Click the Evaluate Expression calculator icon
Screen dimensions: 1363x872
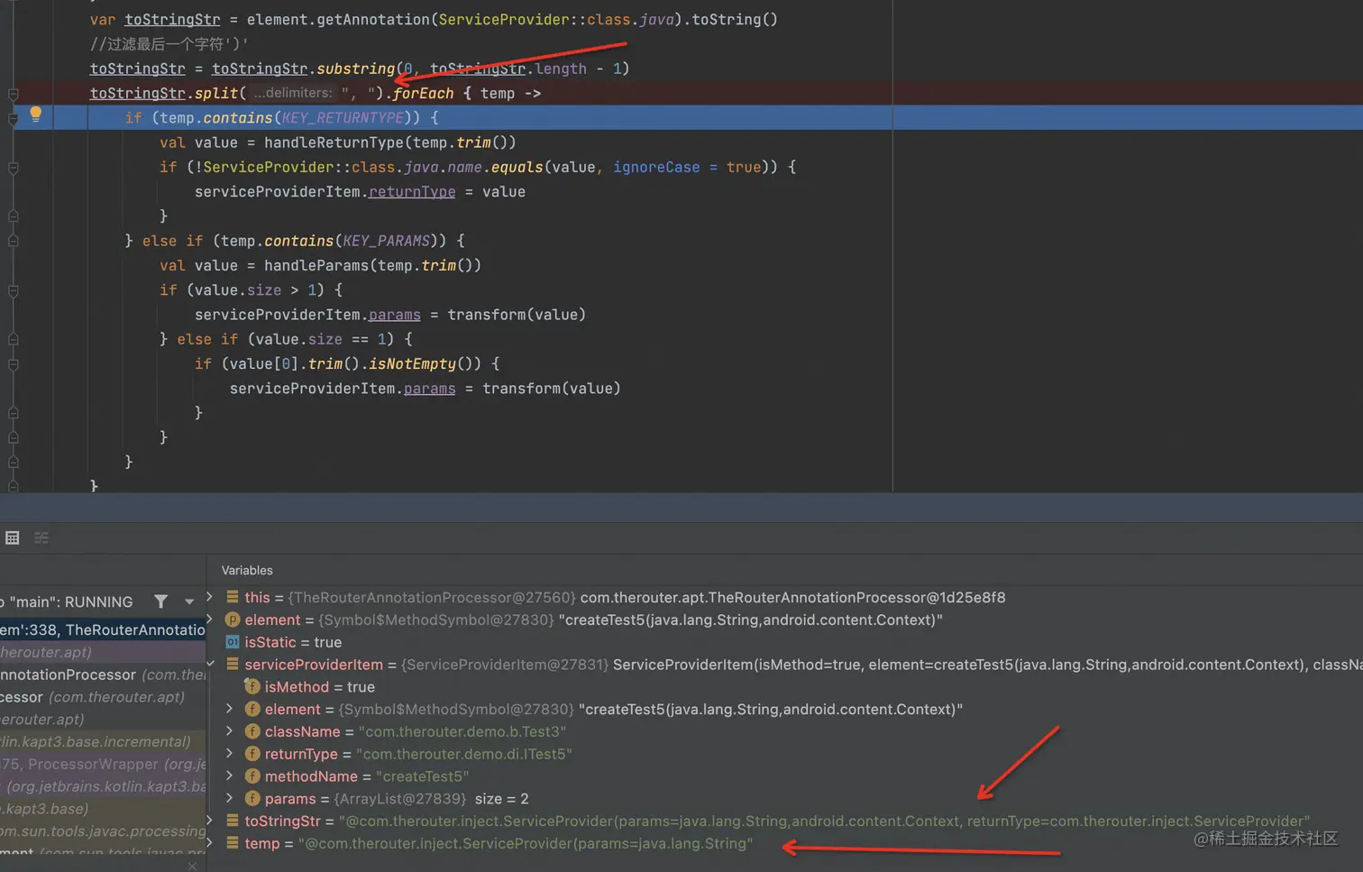tap(13, 537)
